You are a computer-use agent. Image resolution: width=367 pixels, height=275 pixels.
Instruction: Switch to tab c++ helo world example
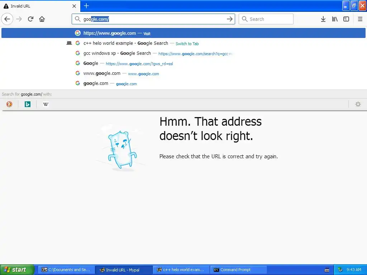coord(183,43)
